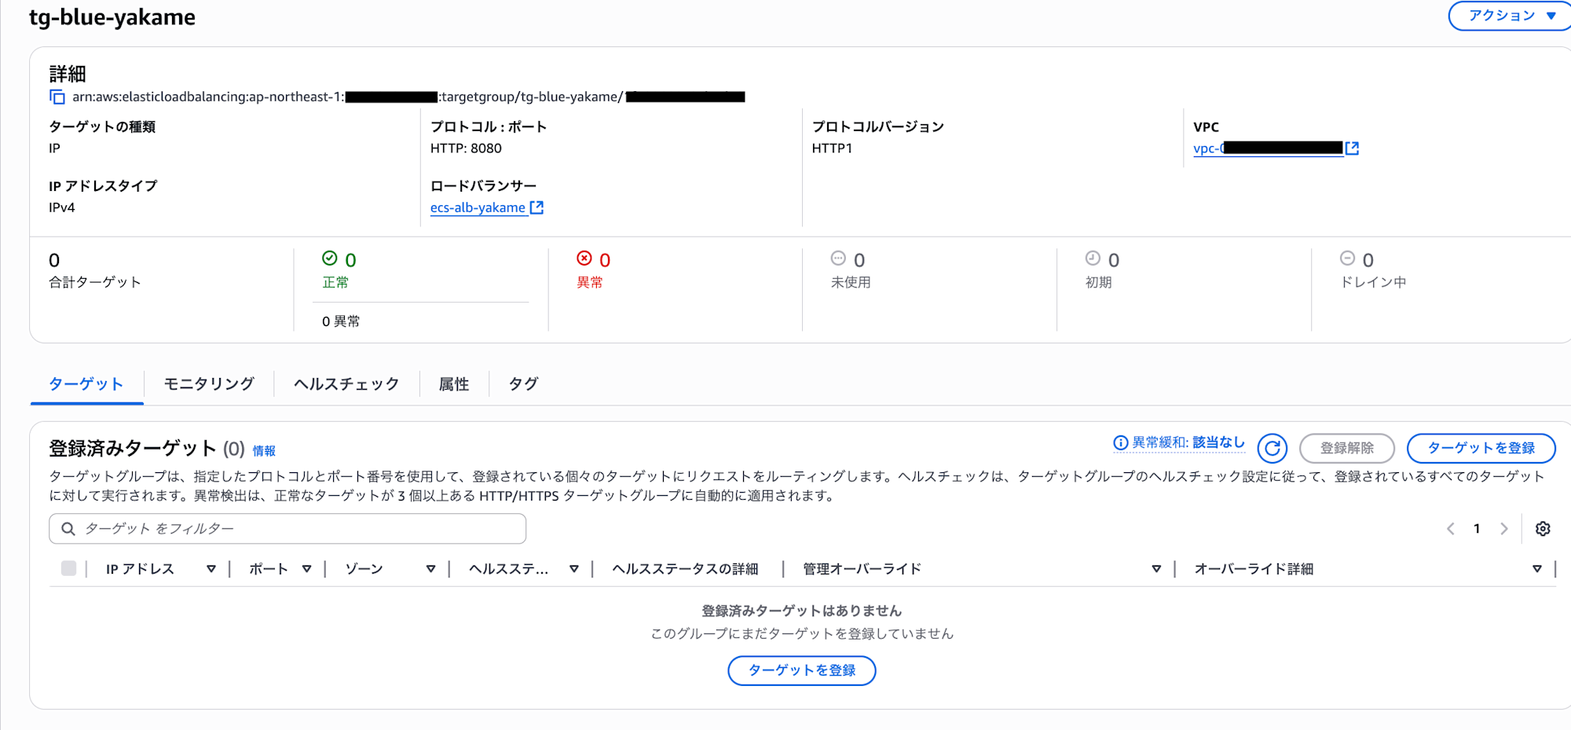Click the 情報 link beside 登録済みターゲット

[264, 451]
